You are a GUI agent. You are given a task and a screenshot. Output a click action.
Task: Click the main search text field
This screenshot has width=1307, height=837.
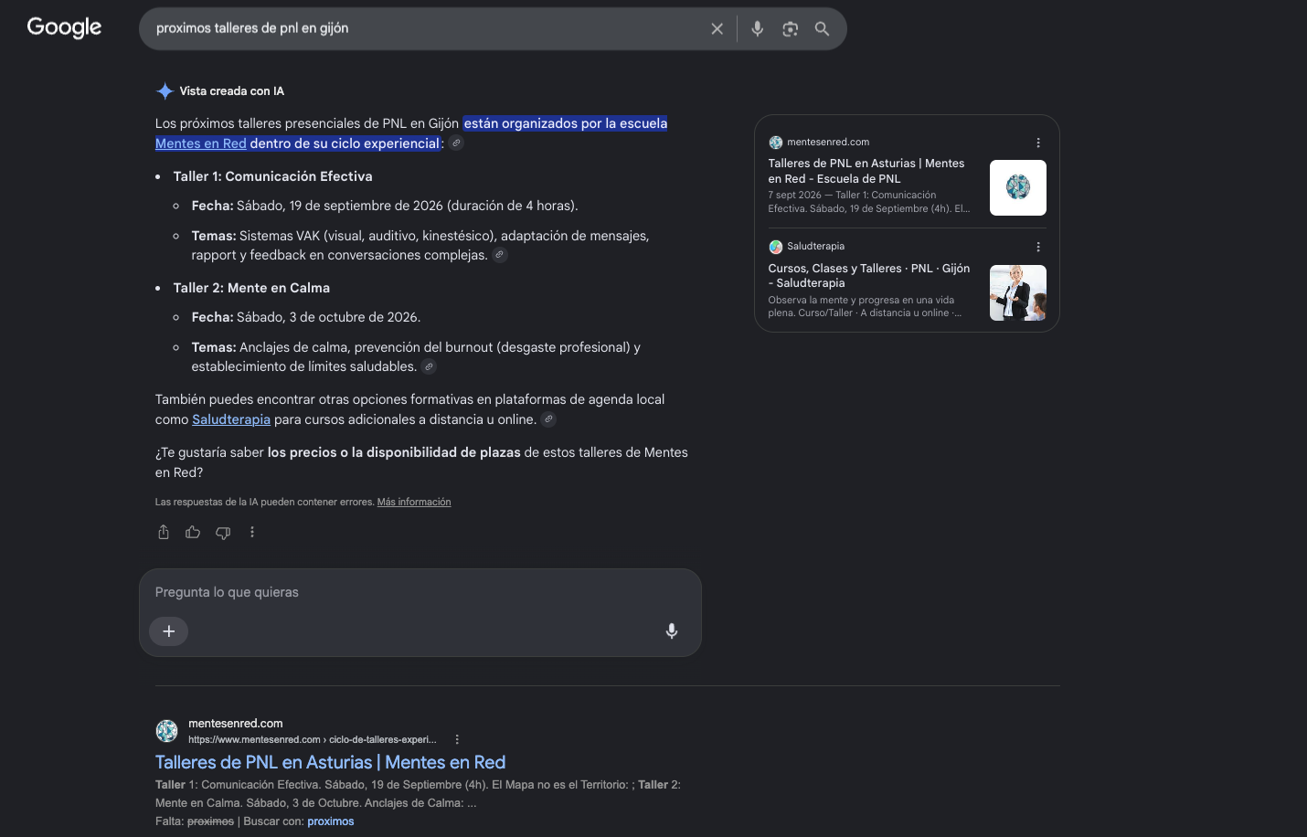click(425, 28)
